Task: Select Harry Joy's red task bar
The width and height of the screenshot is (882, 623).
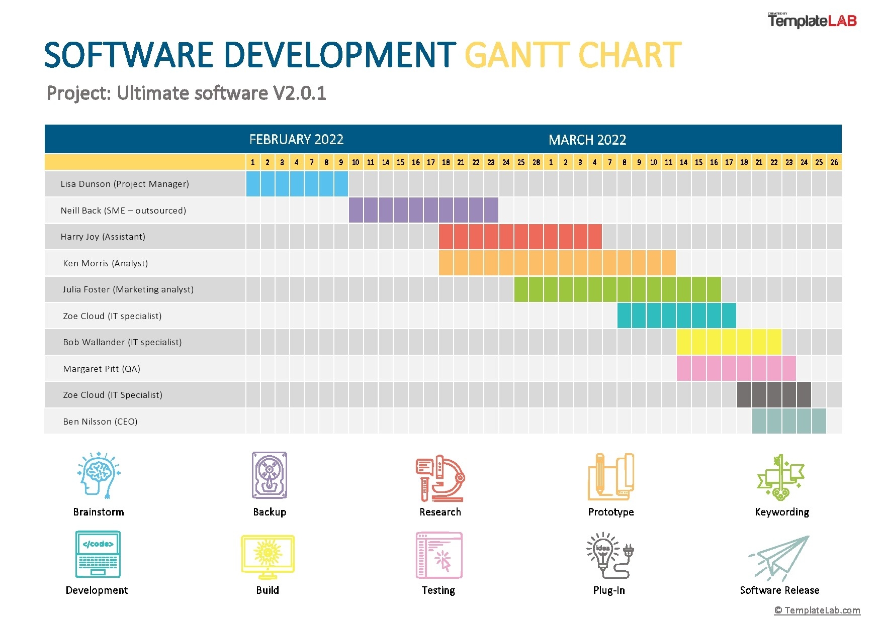Action: [x=520, y=237]
